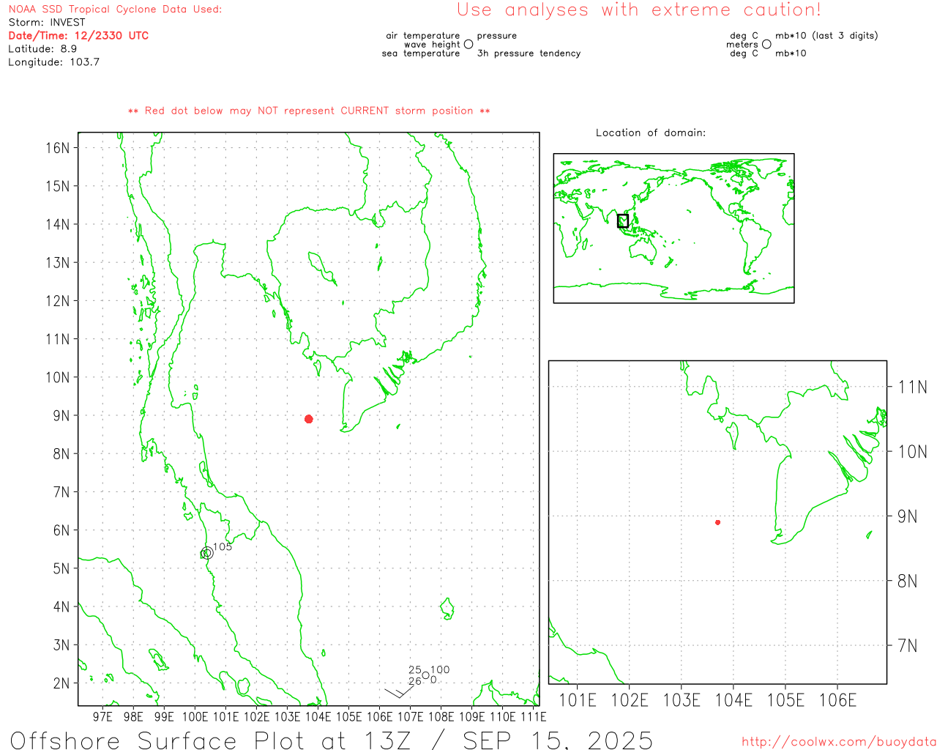Click the 'air temperature' legend label
Viewport: 937px width, 750px height.
(x=423, y=36)
